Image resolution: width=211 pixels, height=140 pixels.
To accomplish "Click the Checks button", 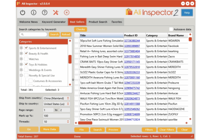I will (80, 29).
